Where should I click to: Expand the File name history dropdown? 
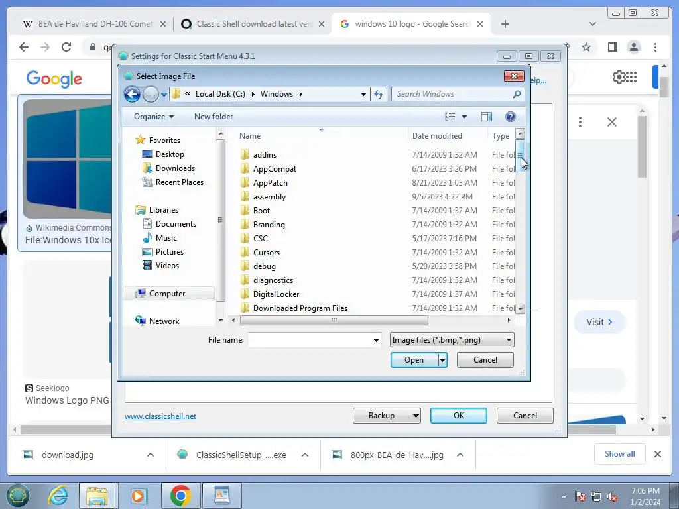coord(376,340)
